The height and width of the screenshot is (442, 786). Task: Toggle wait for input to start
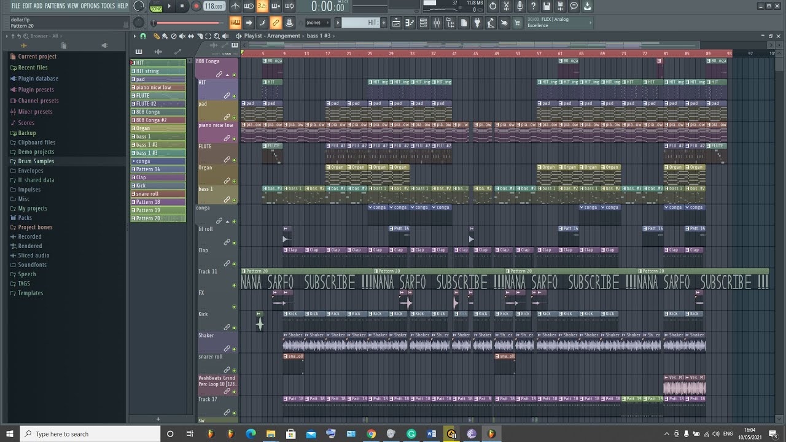tap(249, 6)
